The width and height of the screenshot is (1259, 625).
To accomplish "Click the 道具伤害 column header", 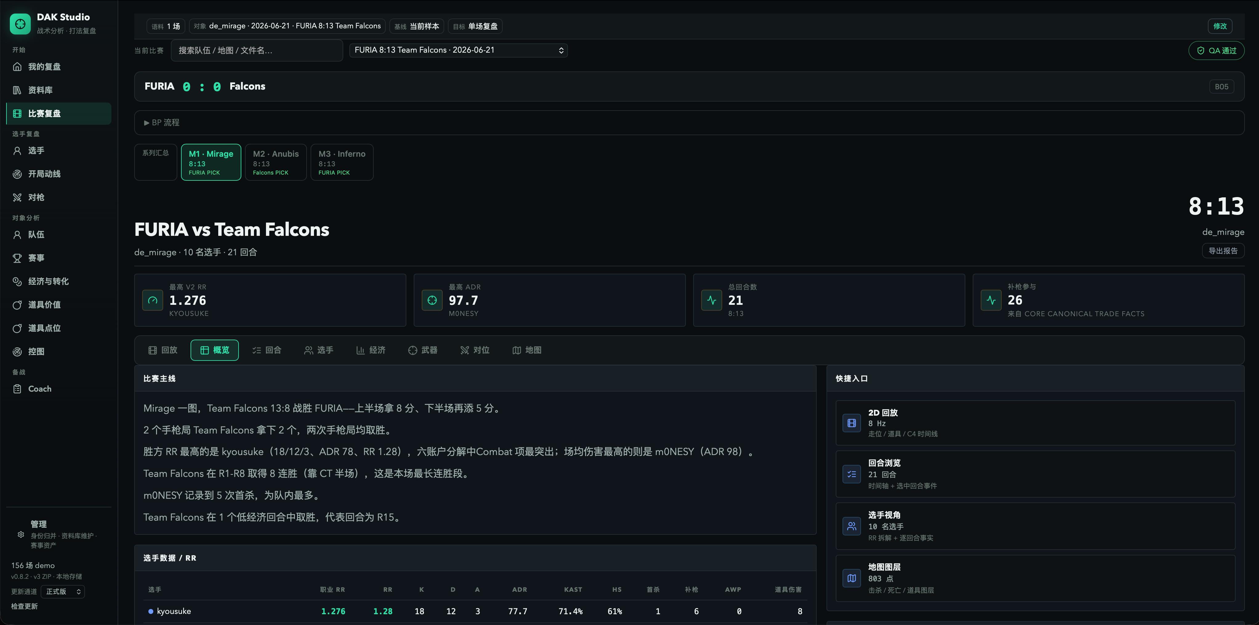I will [788, 589].
